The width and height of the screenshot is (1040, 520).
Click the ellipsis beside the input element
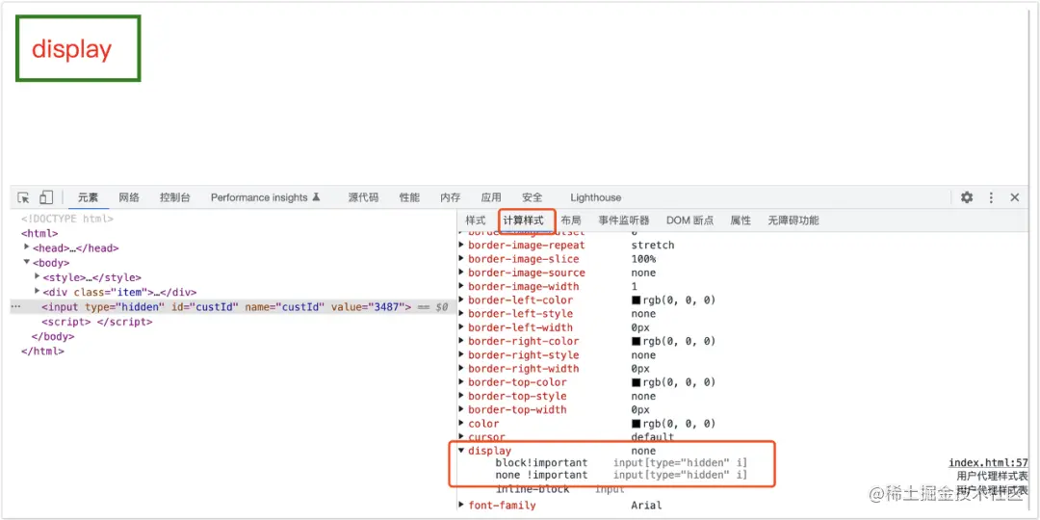(16, 307)
